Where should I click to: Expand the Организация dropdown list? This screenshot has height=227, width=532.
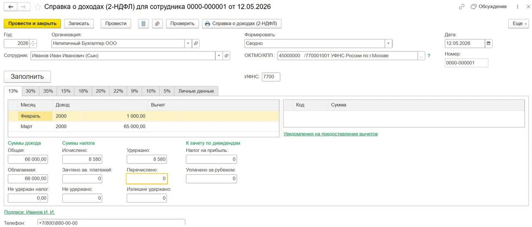(x=188, y=43)
